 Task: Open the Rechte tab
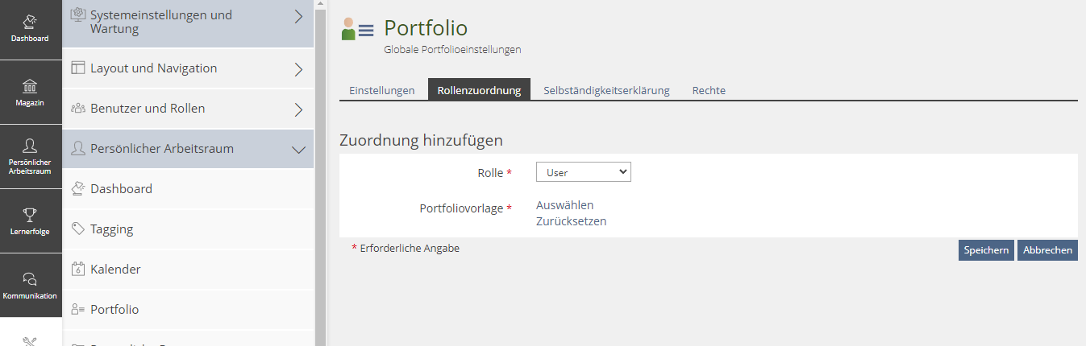[709, 90]
